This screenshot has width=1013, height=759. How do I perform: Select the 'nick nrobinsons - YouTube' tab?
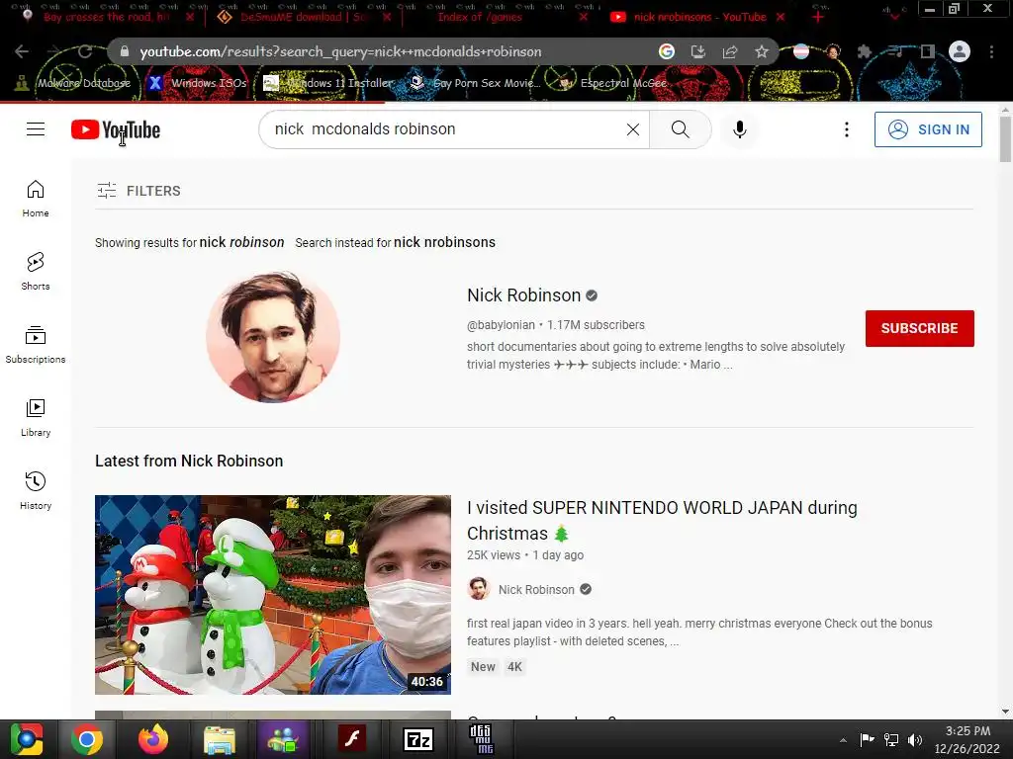(699, 17)
